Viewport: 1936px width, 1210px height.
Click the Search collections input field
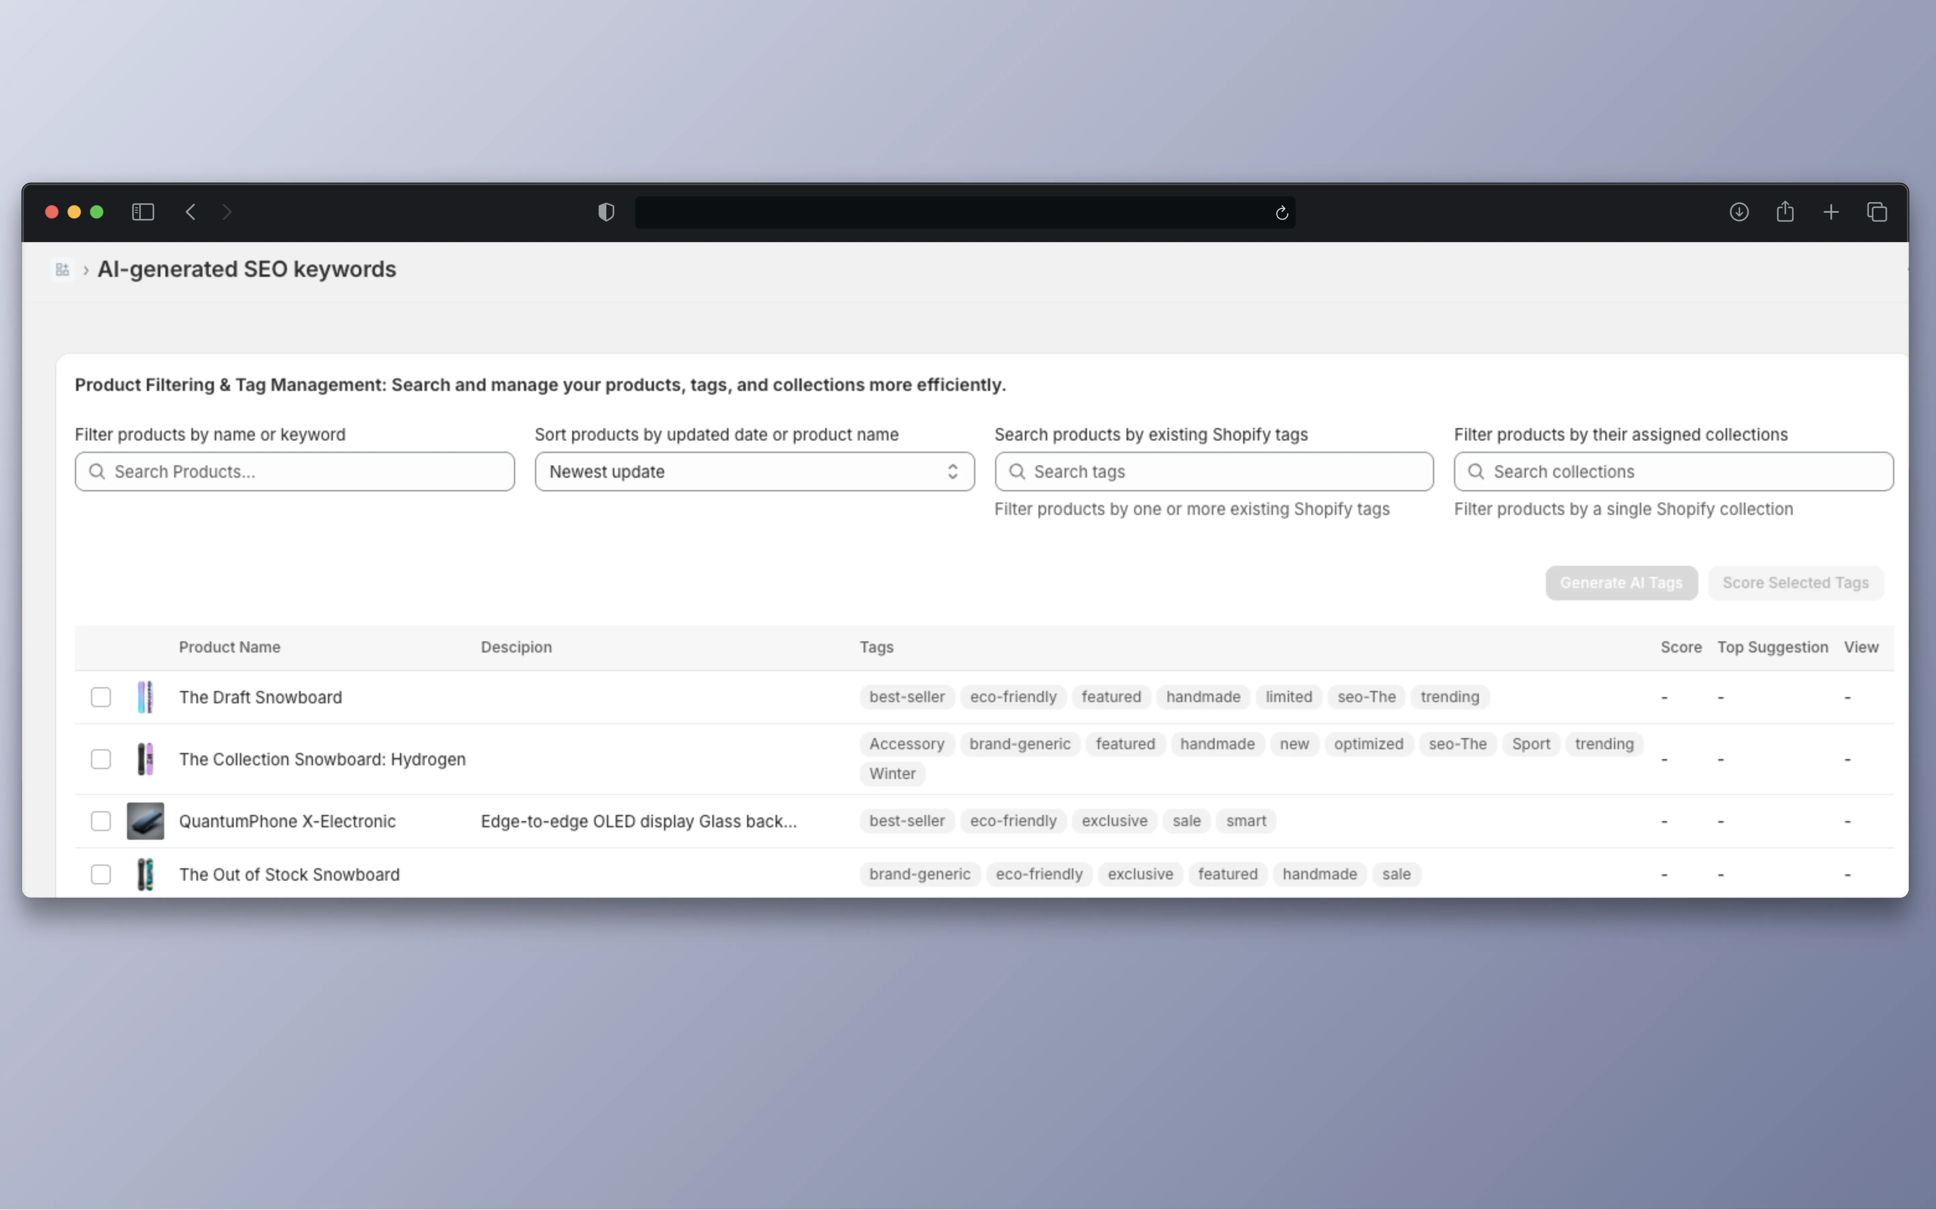(1672, 471)
